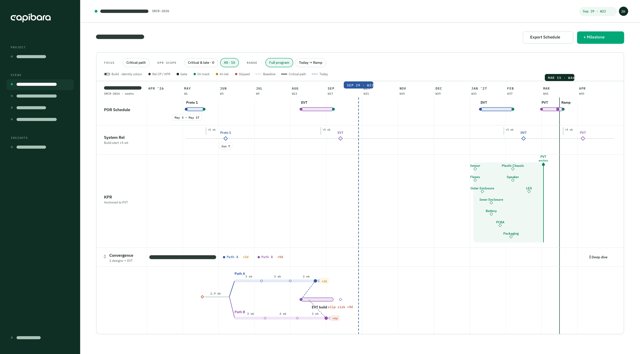Click the +2d slip badge
The width and height of the screenshot is (640, 354).
coord(324,281)
